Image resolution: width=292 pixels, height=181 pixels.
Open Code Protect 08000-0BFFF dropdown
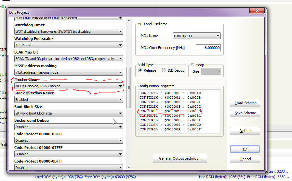(x=69, y=167)
